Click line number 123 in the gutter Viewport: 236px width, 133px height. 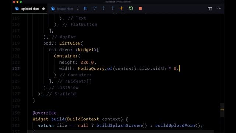(16, 69)
